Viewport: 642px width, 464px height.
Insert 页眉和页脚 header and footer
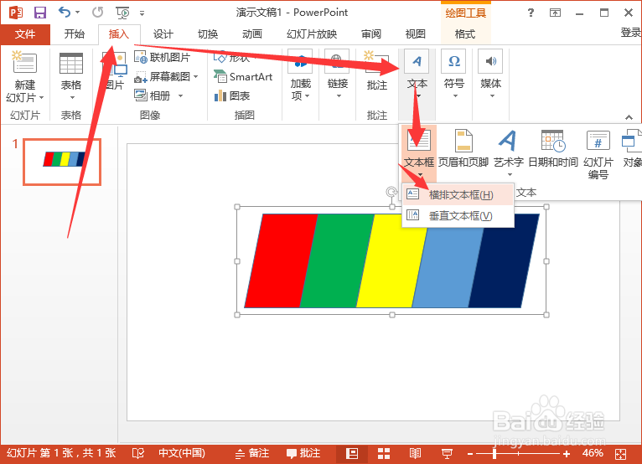(463, 149)
